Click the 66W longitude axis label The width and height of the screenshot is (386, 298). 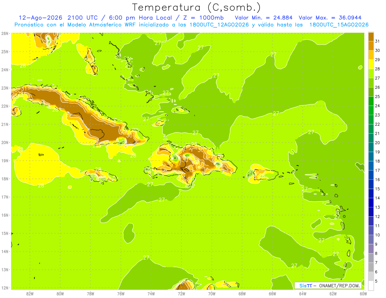pos(272,293)
